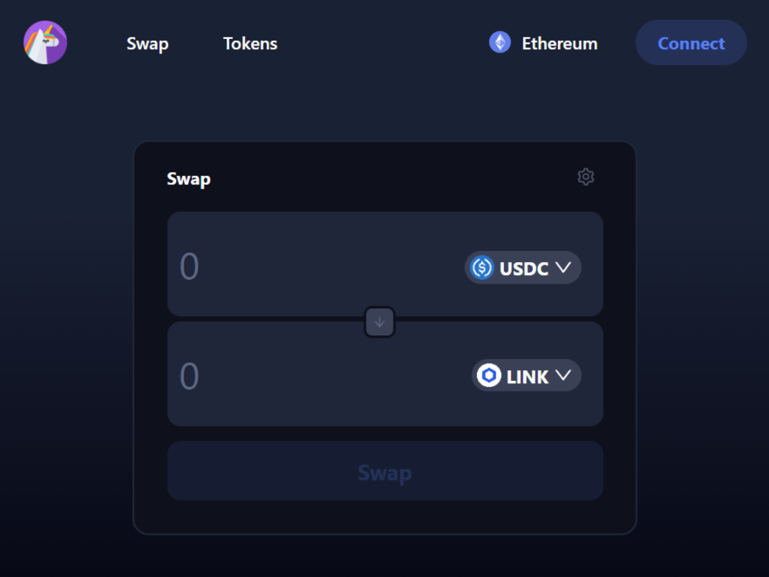Select the USDC token label
769x577 pixels.
tap(524, 268)
